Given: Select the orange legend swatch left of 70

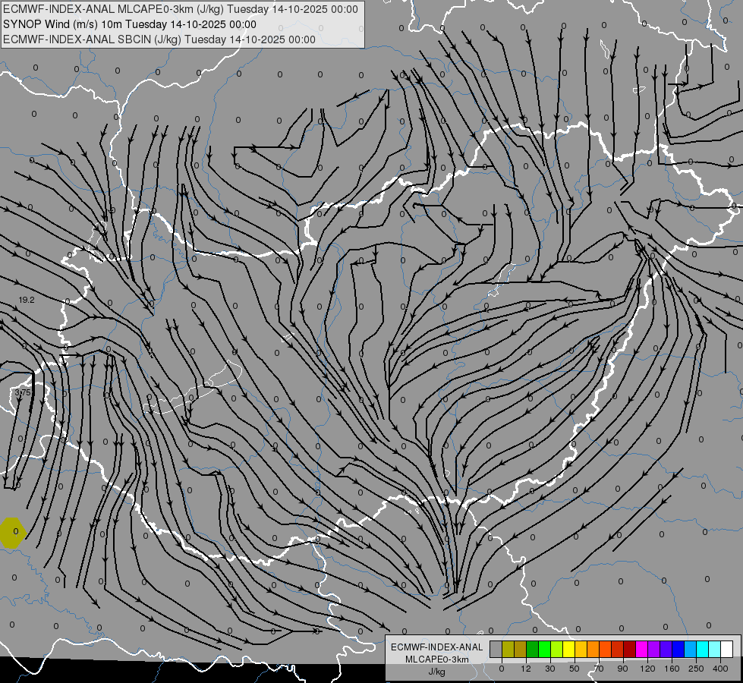Looking at the screenshot, I should pyautogui.click(x=593, y=649).
